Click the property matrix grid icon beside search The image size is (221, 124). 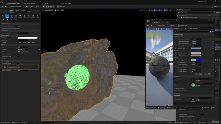(211, 32)
